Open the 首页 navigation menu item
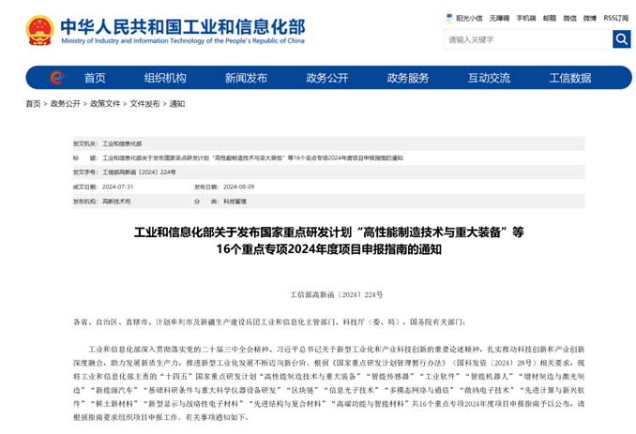 click(x=95, y=78)
